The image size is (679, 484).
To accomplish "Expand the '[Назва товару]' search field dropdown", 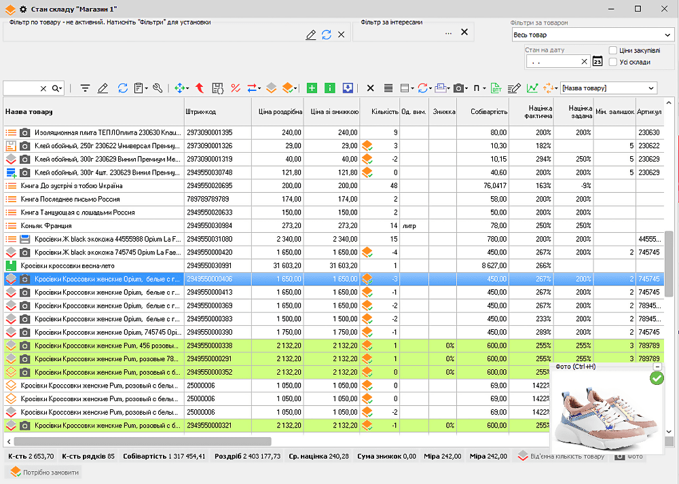I will pos(652,88).
